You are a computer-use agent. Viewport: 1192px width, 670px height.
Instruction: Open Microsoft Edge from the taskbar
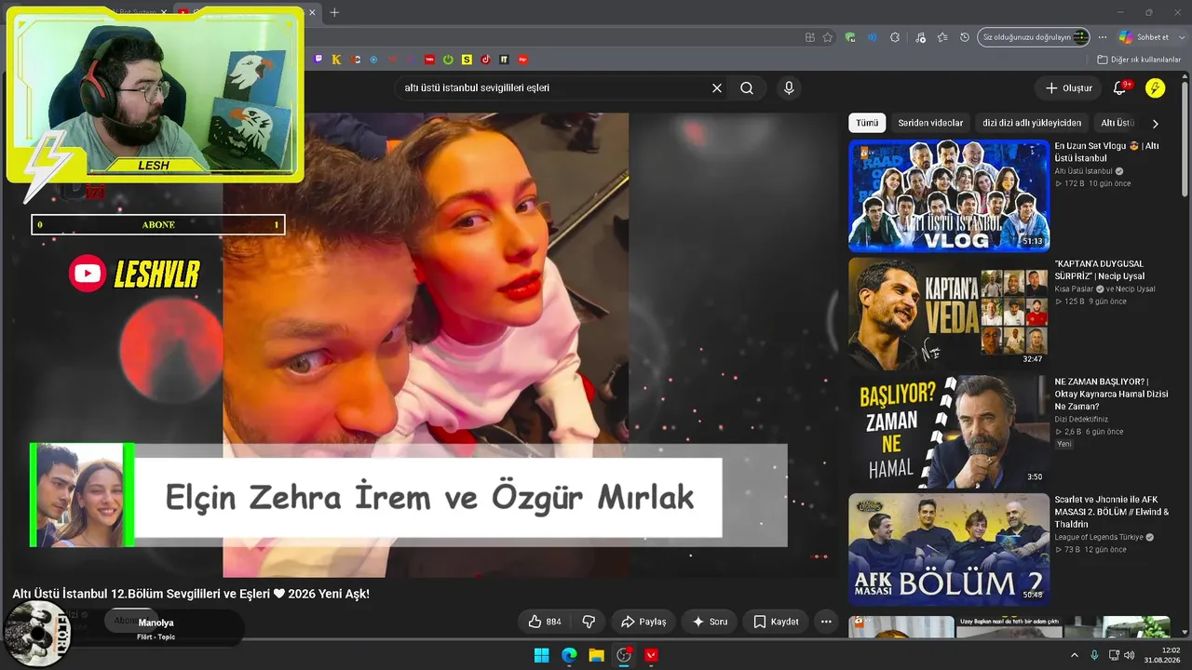569,655
